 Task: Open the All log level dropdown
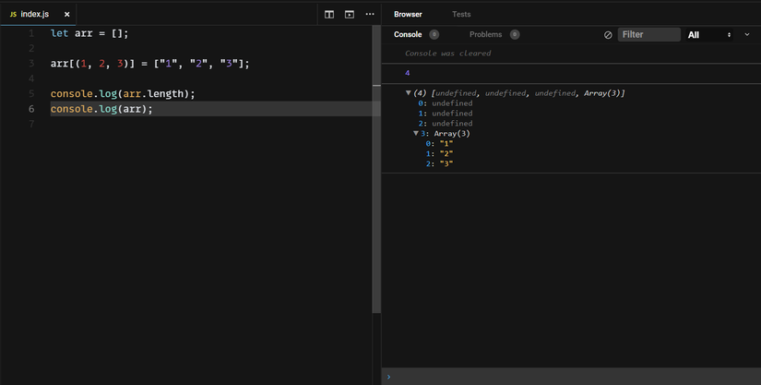point(709,35)
